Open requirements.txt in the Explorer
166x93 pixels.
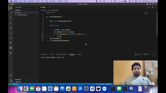coord(26,15)
